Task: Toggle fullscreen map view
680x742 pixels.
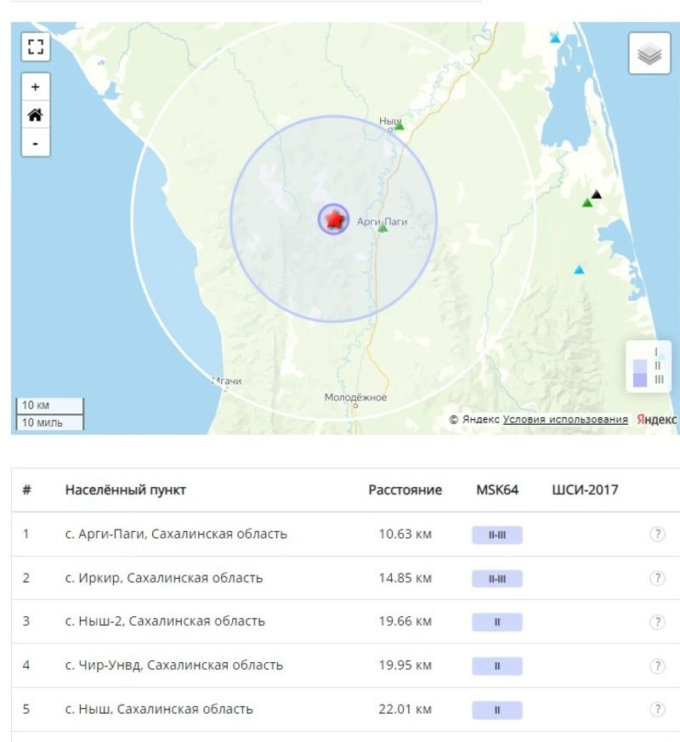Action: pos(35,47)
